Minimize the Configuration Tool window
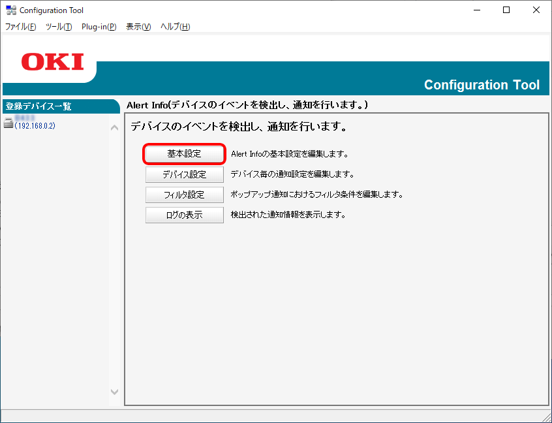 tap(477, 10)
